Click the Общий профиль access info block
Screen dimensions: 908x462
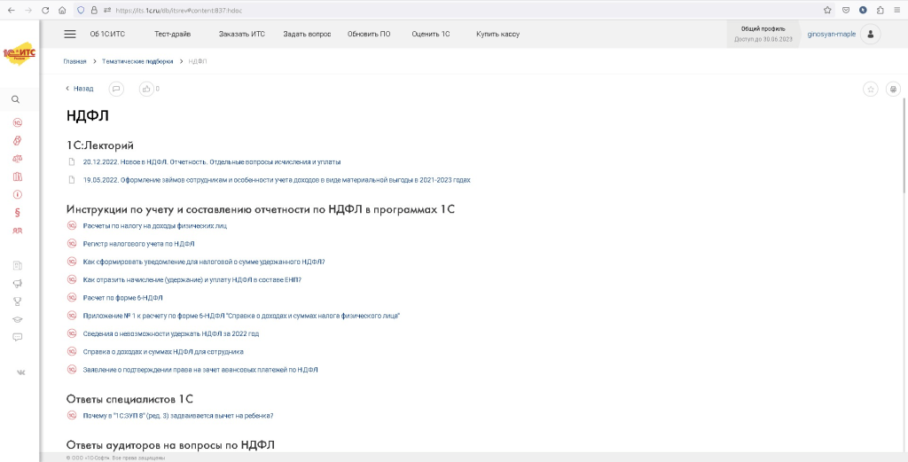(x=763, y=35)
